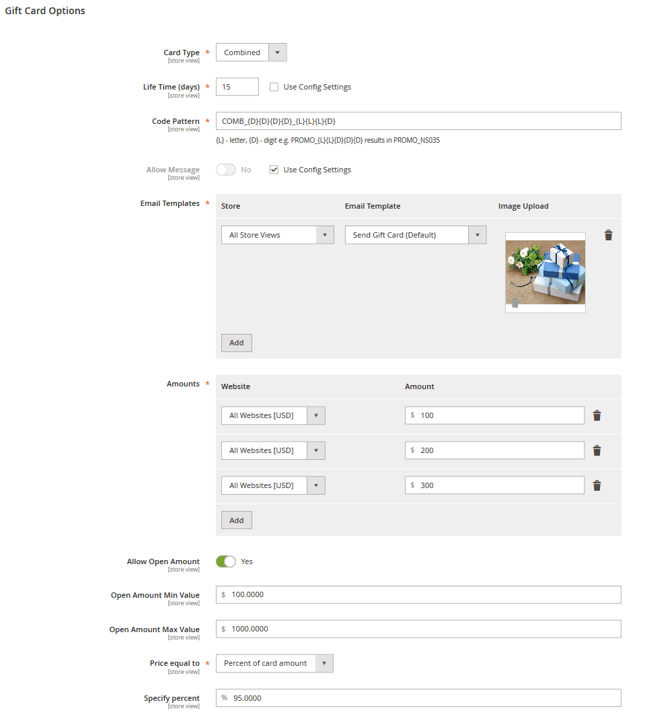Viewport: 645px width, 721px height.
Task: Delete the uploaded gift image via small trash icon
Action: point(515,302)
